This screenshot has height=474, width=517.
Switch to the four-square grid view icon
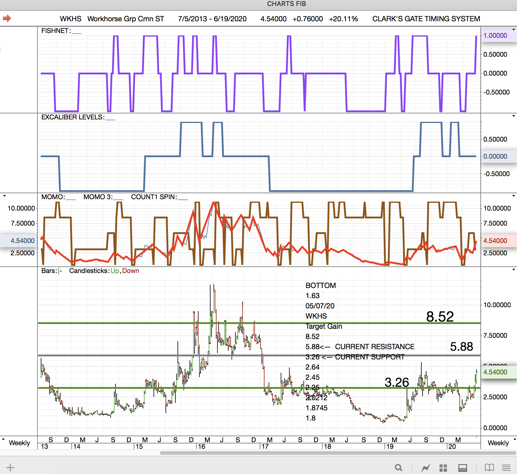click(x=443, y=468)
